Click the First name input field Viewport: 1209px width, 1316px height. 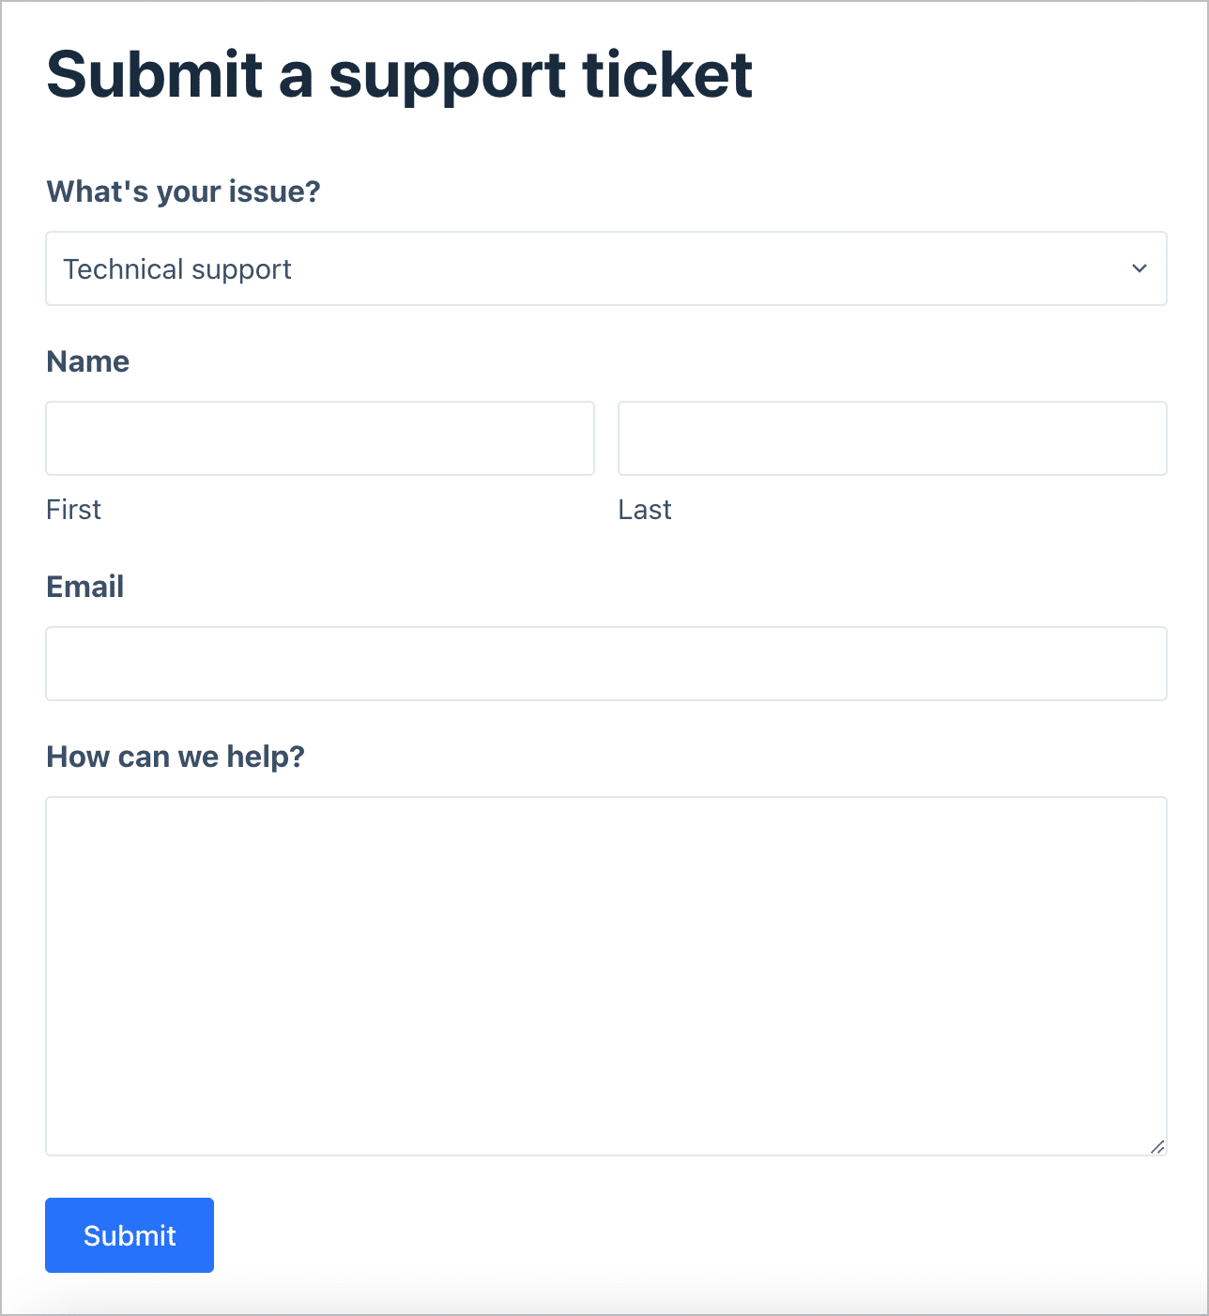319,438
